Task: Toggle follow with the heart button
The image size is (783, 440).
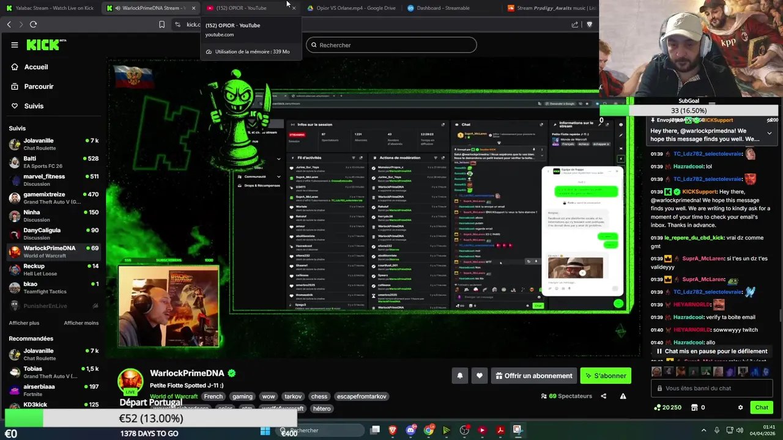Action: [480, 376]
